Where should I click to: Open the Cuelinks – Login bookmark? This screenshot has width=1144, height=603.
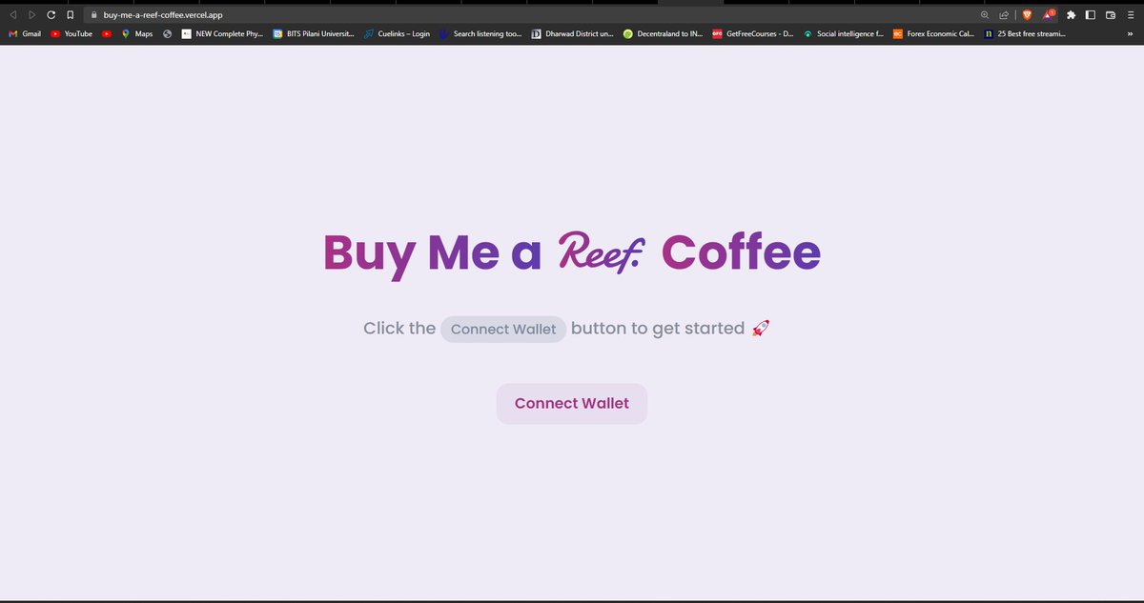[x=397, y=33]
